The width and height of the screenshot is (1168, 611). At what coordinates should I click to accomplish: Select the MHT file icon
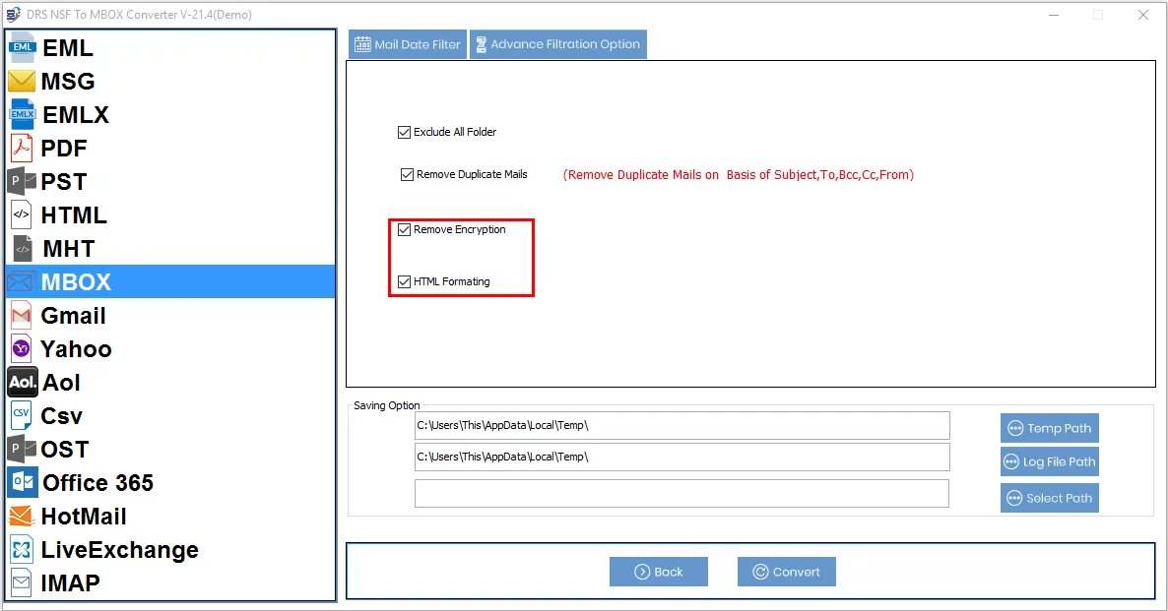click(23, 249)
